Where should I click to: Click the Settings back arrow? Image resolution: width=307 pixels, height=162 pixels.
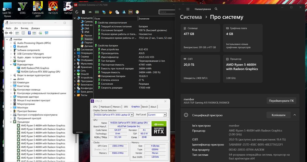[180, 9]
